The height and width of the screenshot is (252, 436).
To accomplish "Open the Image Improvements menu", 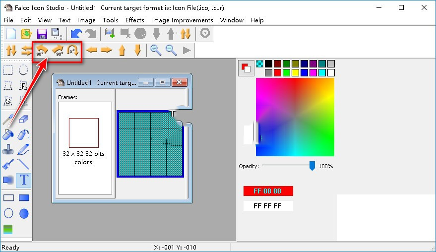I will [x=182, y=20].
